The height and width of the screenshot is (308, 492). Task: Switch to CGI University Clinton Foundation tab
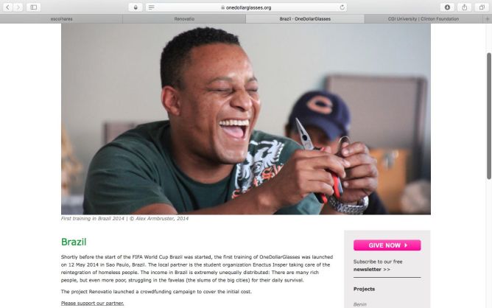coord(424,19)
